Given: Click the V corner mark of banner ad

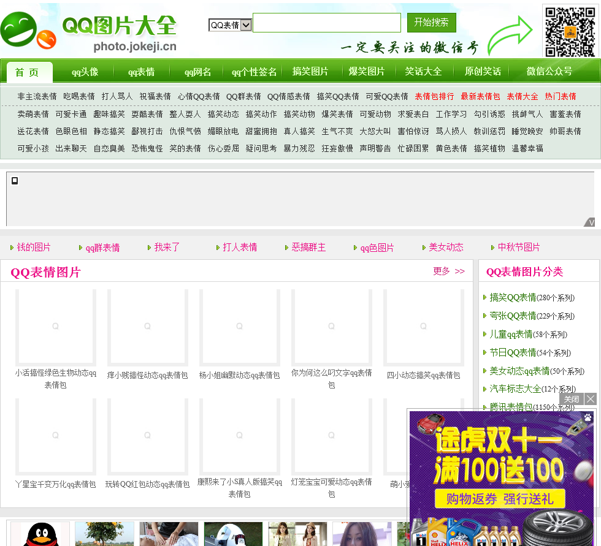Looking at the screenshot, I should point(591,222).
